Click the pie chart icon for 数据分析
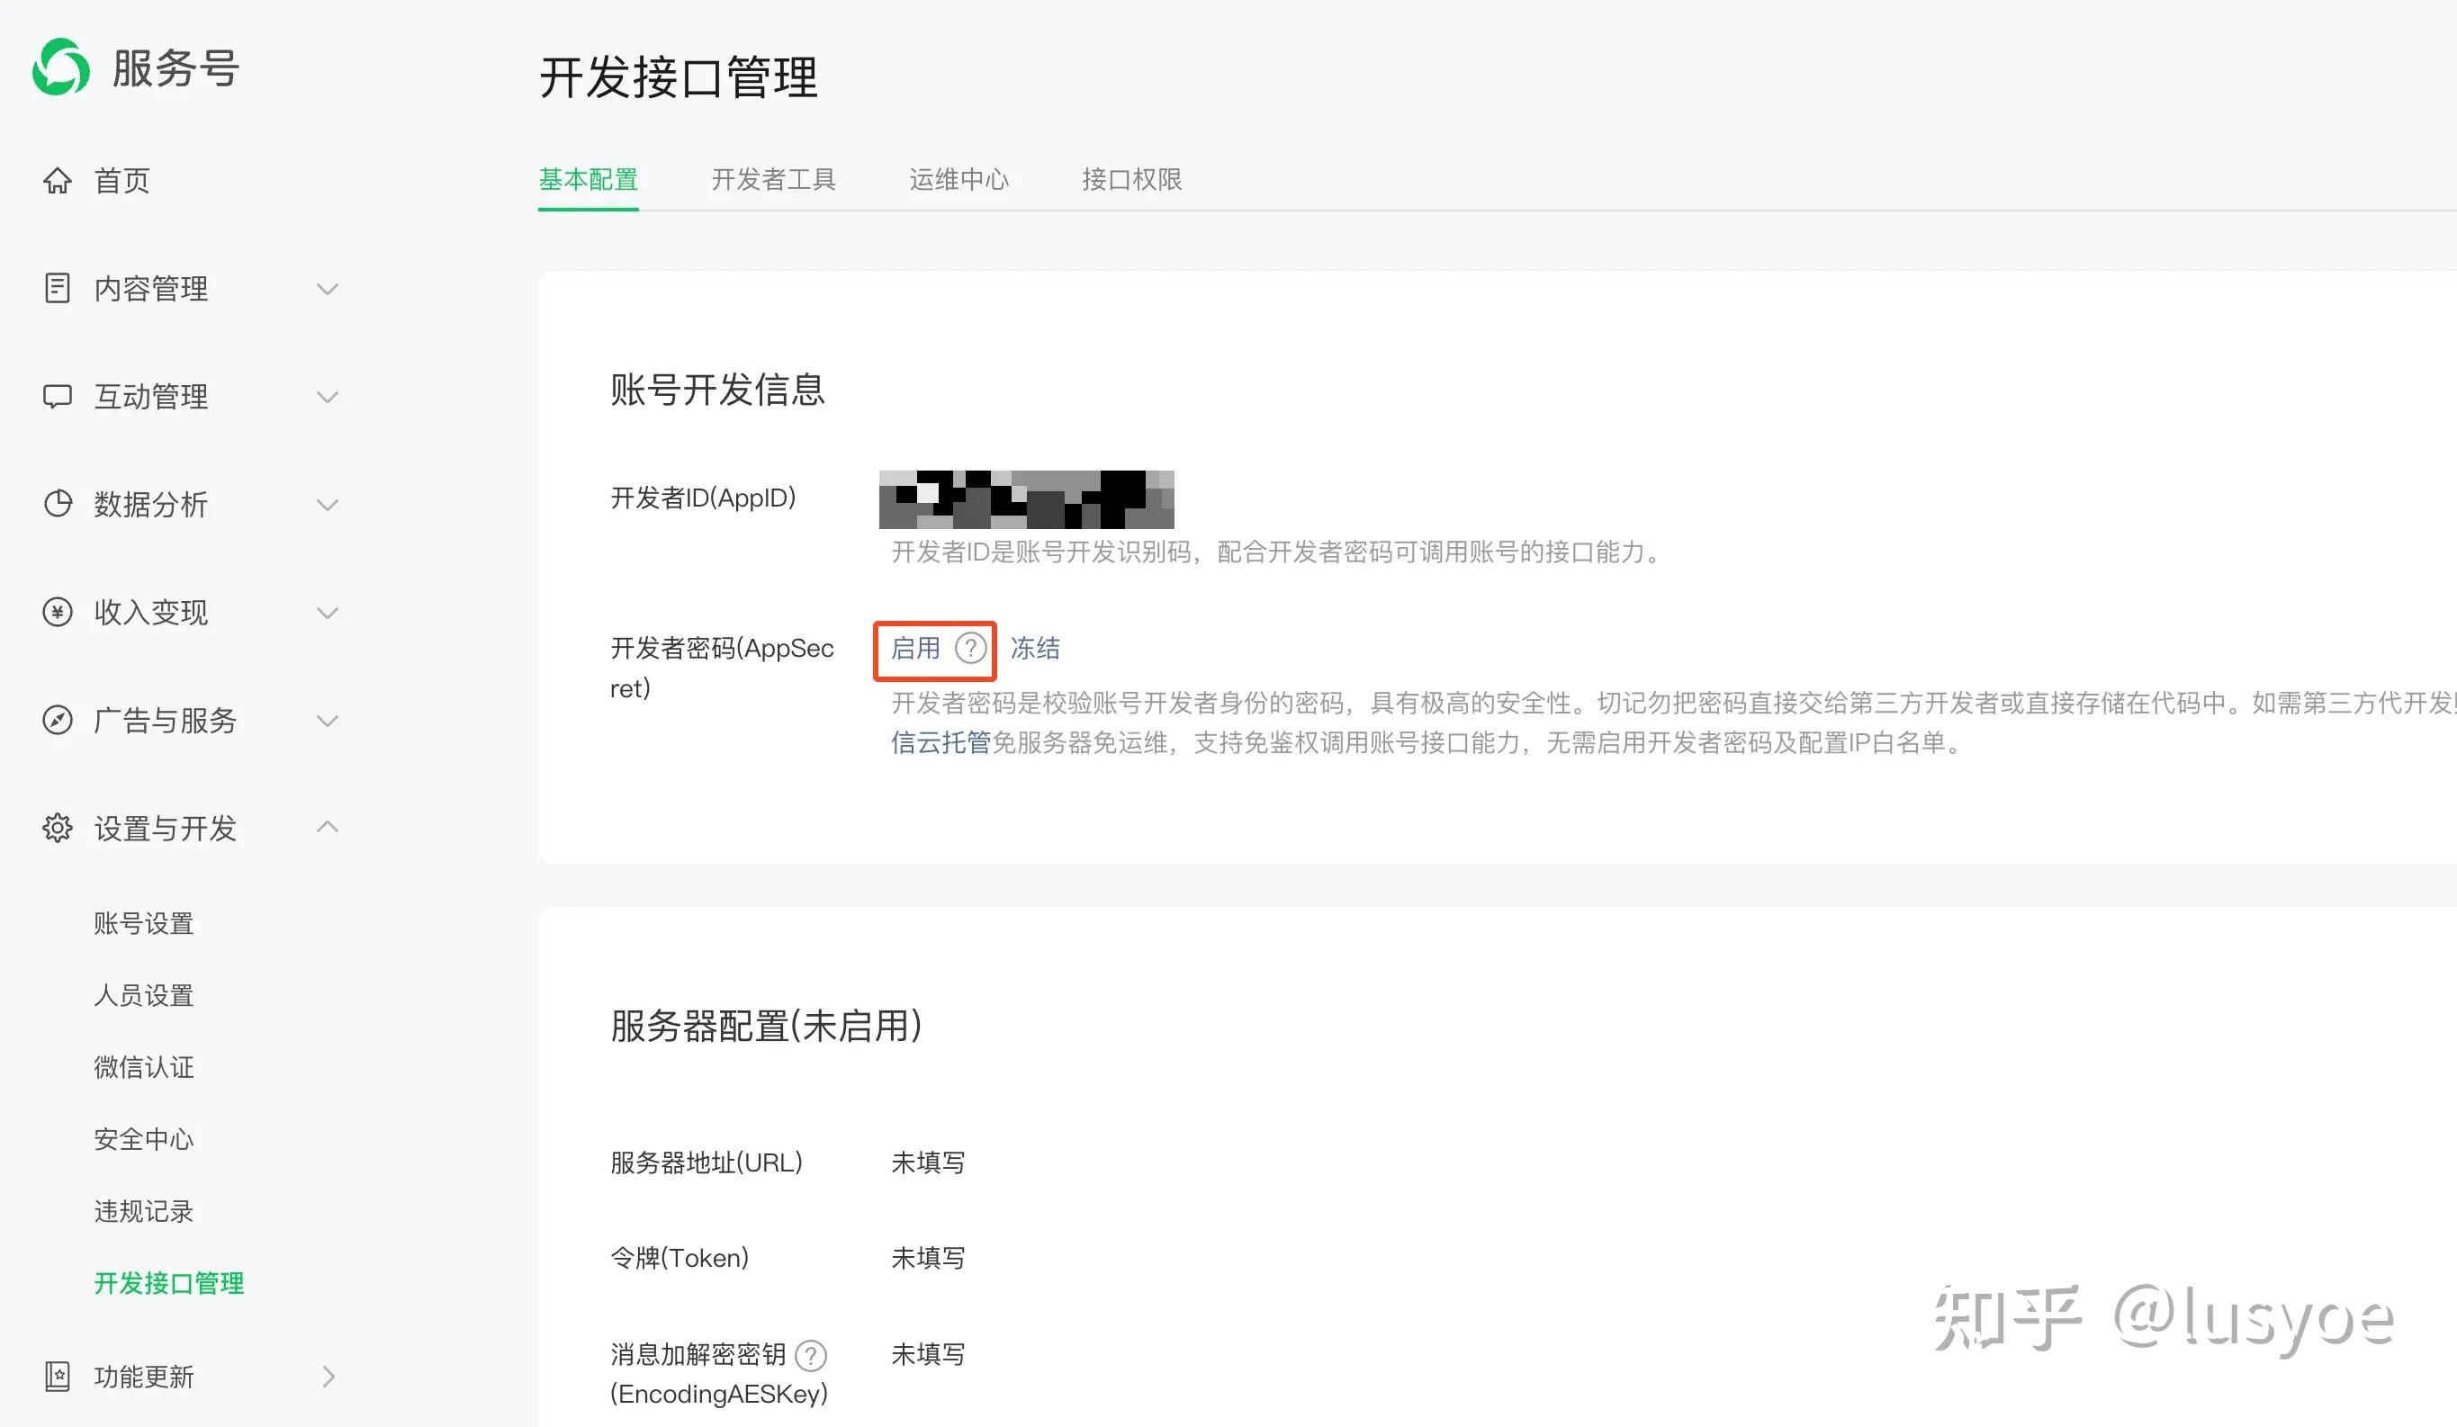The image size is (2457, 1427). 58,504
